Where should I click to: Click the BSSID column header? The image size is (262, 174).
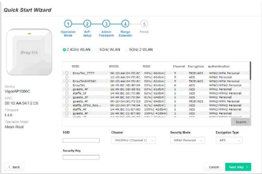tap(114, 66)
